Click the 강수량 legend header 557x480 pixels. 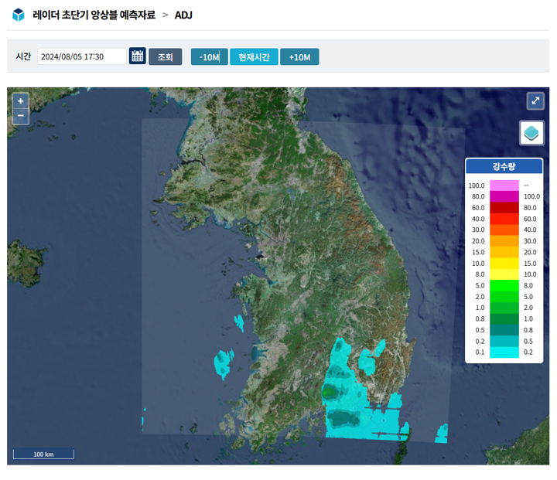coord(504,166)
